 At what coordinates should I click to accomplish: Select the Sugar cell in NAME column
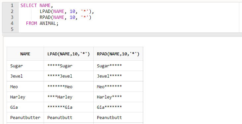[25, 66]
